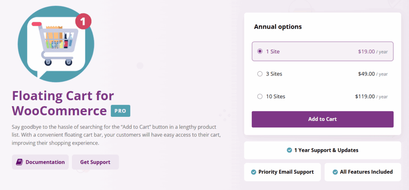The height and width of the screenshot is (190, 409).
Task: Click the book icon beside Documentation
Action: point(19,162)
